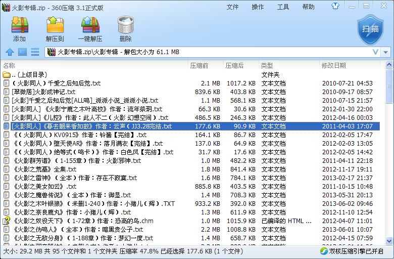Switch to the thumbnail view icon

tap(22, 52)
